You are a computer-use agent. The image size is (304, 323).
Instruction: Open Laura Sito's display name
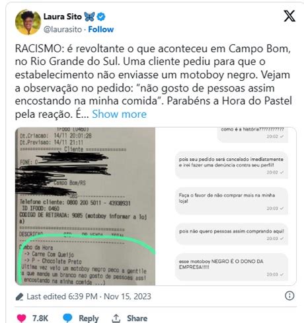point(63,17)
